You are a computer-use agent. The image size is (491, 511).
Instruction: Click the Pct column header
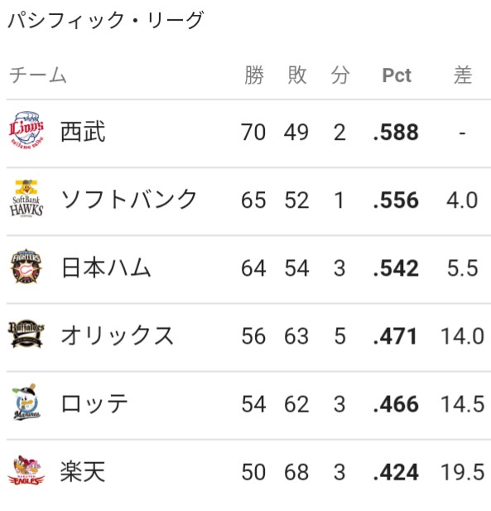[x=397, y=75]
